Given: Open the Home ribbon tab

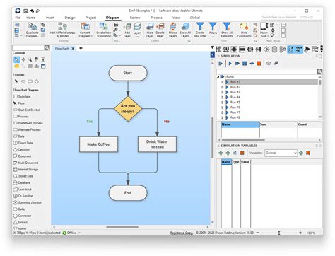Looking at the screenshot, I should coord(30,18).
